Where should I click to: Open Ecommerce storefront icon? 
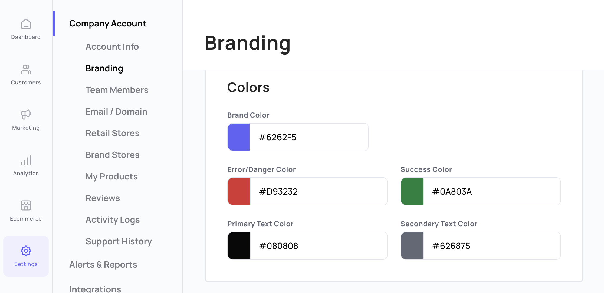click(x=26, y=205)
